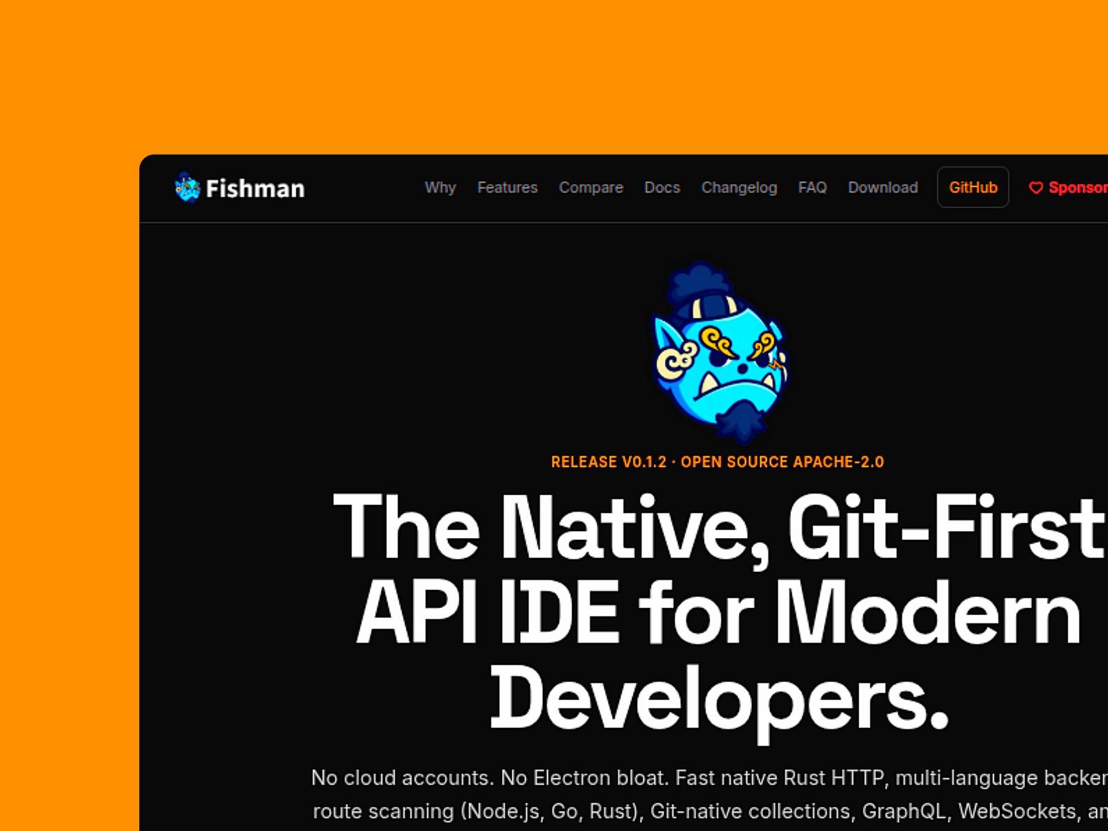Open the Compare nav link
1108x831 pixels.
(x=591, y=188)
